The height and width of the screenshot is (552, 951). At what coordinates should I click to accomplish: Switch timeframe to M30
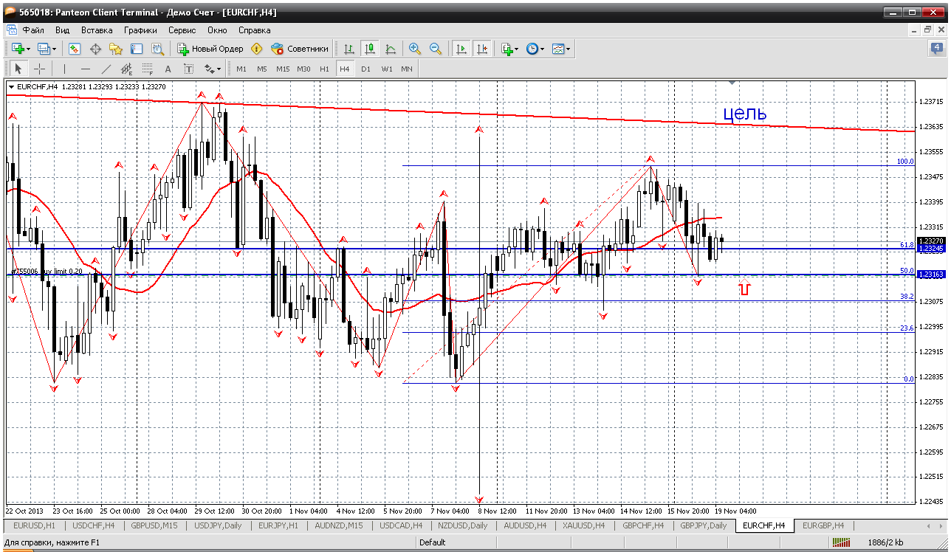click(x=303, y=69)
